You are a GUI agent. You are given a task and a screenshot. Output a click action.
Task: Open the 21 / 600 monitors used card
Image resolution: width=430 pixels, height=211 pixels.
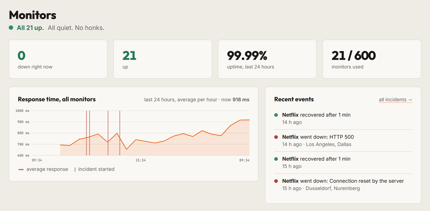click(x=372, y=59)
